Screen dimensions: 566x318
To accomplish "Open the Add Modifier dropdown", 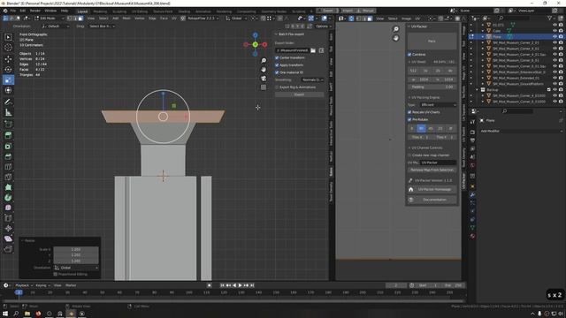I will coord(521,132).
